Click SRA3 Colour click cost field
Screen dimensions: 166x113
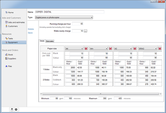point(150,58)
